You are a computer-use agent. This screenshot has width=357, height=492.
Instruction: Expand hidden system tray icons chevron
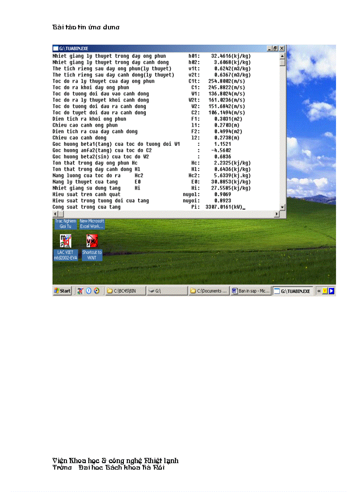319,291
